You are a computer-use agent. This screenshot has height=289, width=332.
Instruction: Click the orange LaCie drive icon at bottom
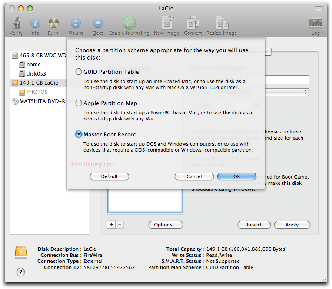tap(21, 252)
